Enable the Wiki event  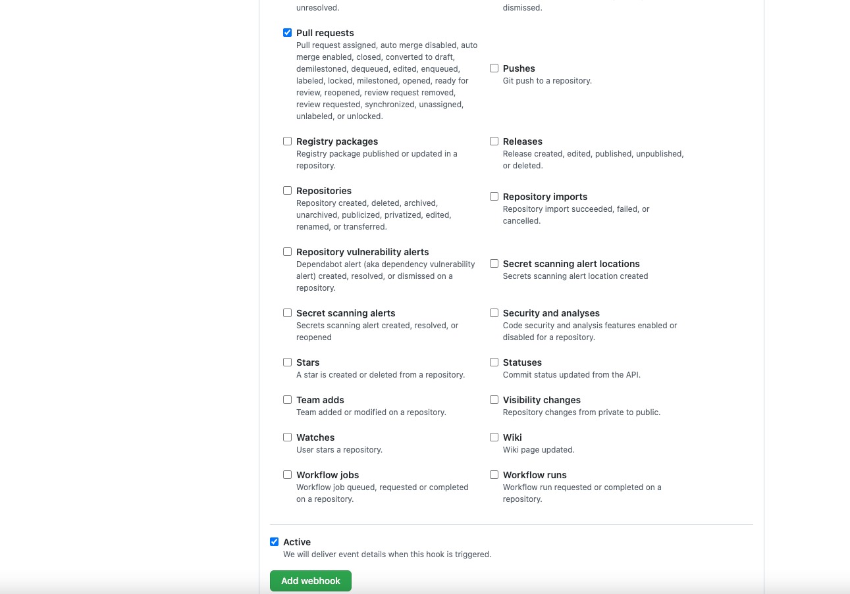pyautogui.click(x=494, y=437)
